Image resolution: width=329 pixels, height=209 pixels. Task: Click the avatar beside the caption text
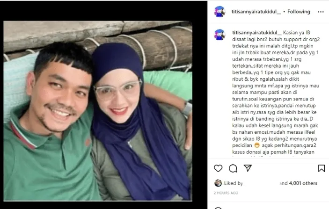click(x=219, y=35)
